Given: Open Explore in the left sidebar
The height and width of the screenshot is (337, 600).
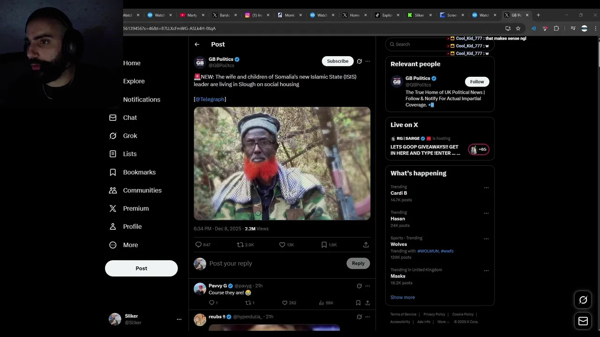Looking at the screenshot, I should pyautogui.click(x=134, y=81).
